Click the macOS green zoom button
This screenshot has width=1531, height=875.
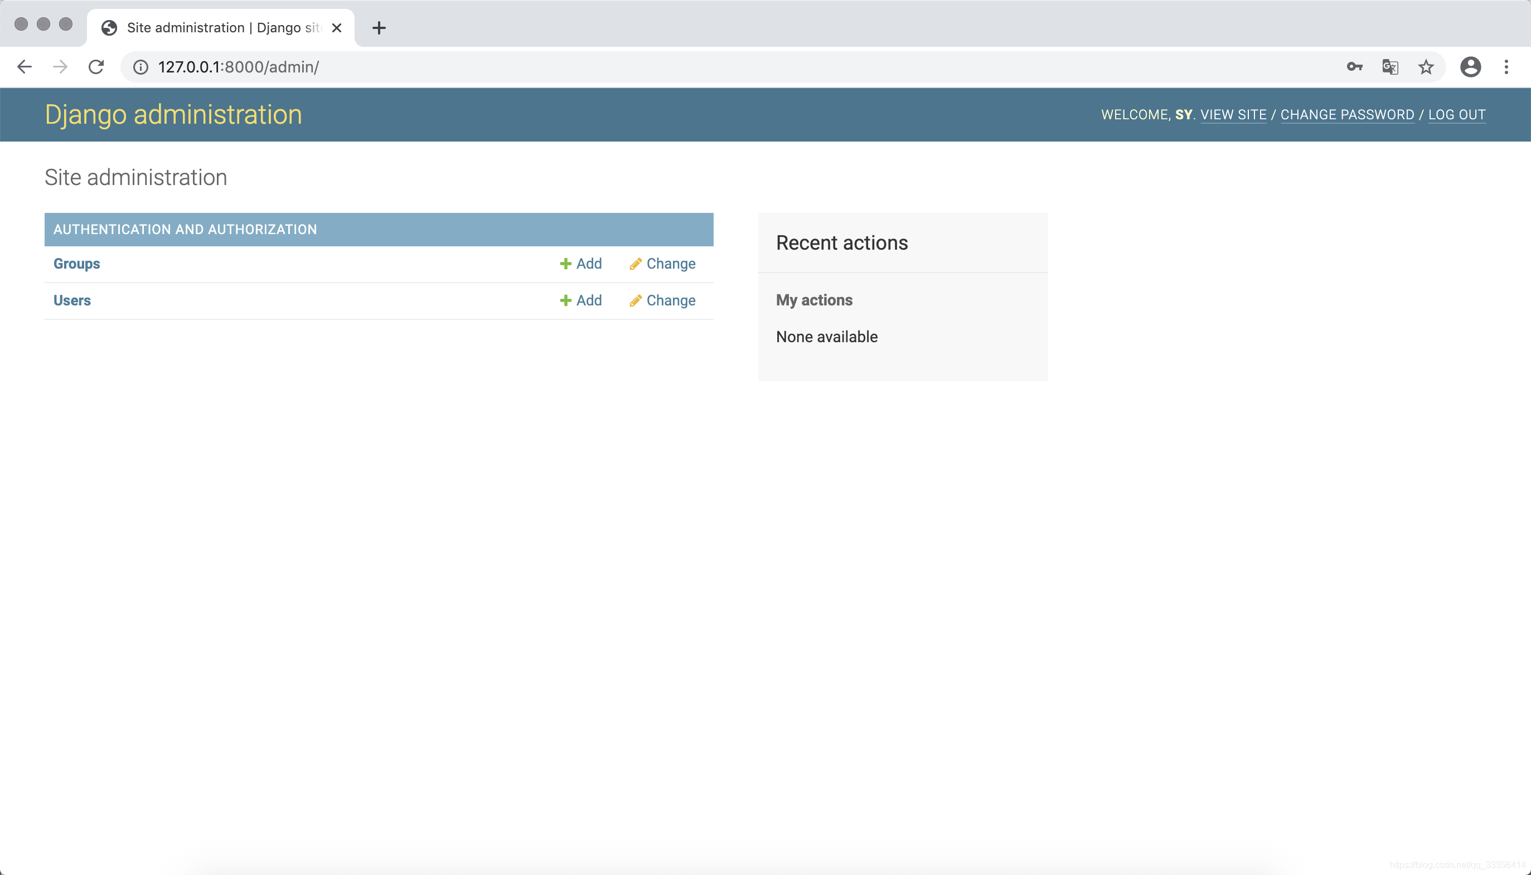[66, 24]
